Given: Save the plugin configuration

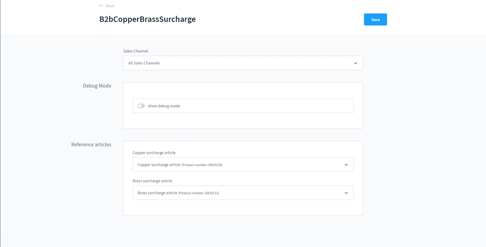Looking at the screenshot, I should click(375, 19).
